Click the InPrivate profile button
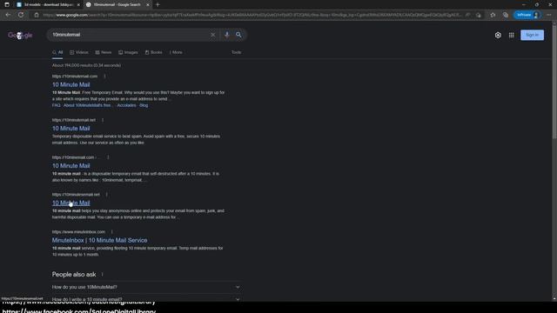Screen dimensions: 557x313 point(528,15)
